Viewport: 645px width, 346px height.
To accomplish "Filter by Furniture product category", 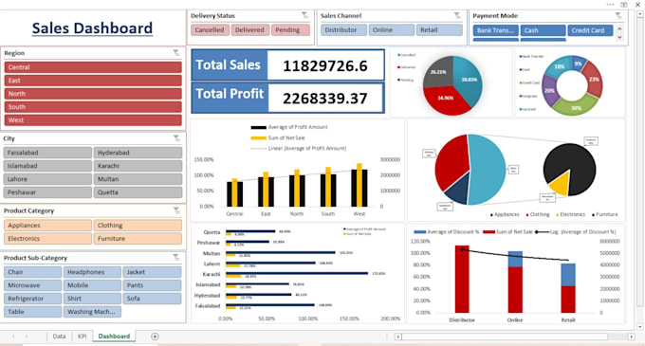I will click(x=138, y=238).
